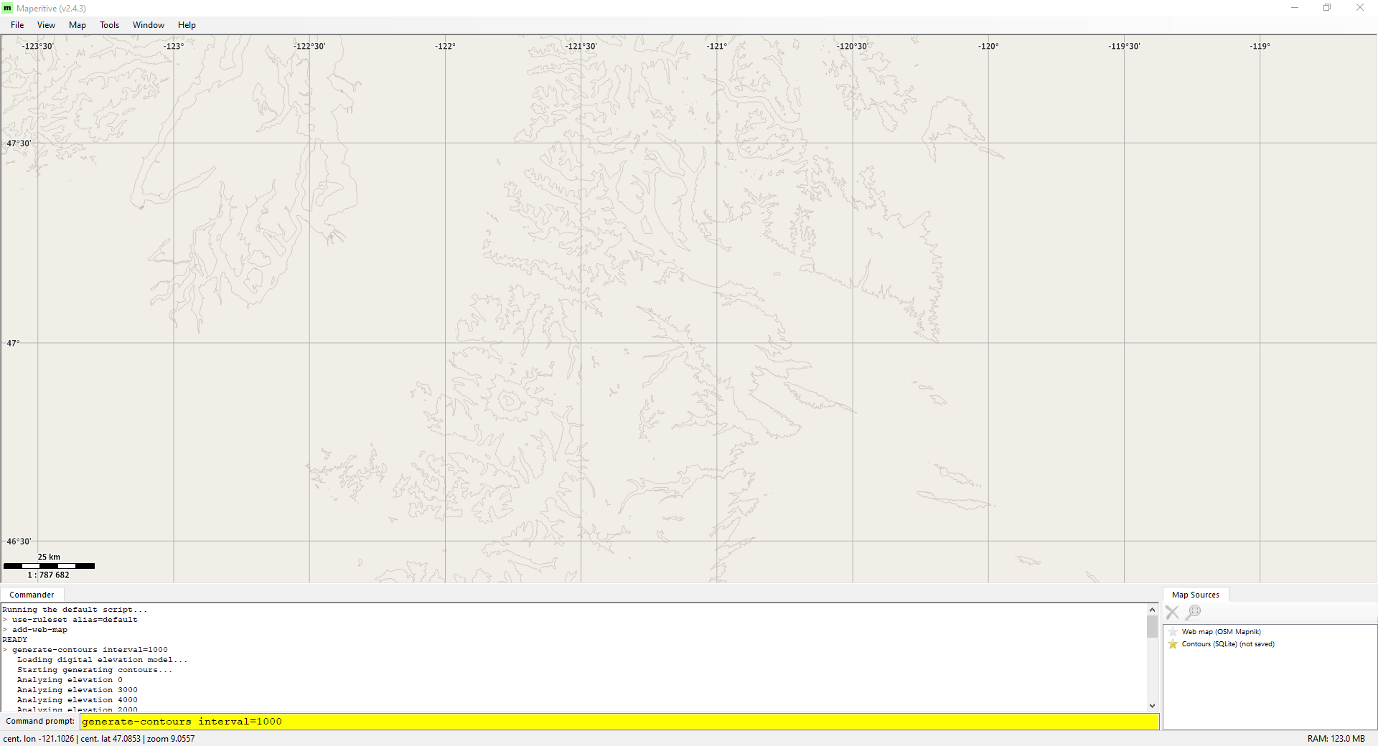
Task: Remove the selected map source with the X icon
Action: click(1172, 612)
